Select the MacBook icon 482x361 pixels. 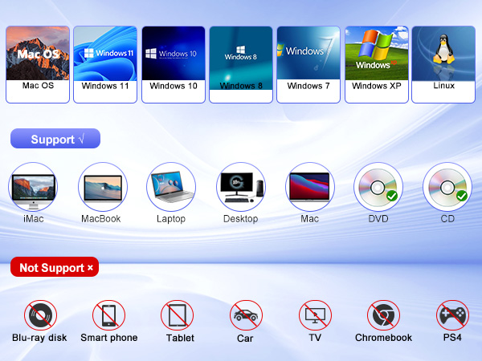click(x=102, y=187)
